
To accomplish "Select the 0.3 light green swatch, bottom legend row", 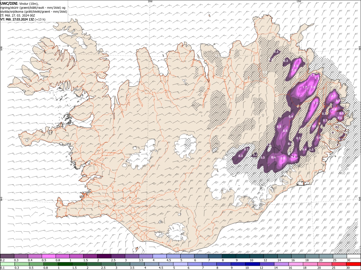I will click(22, 264).
